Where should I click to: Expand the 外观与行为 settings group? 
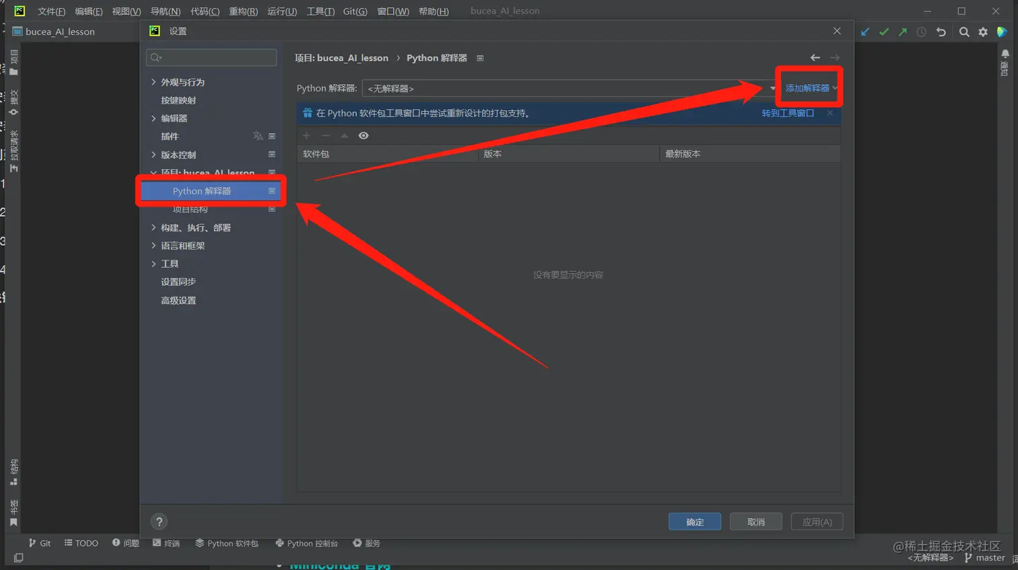click(154, 82)
